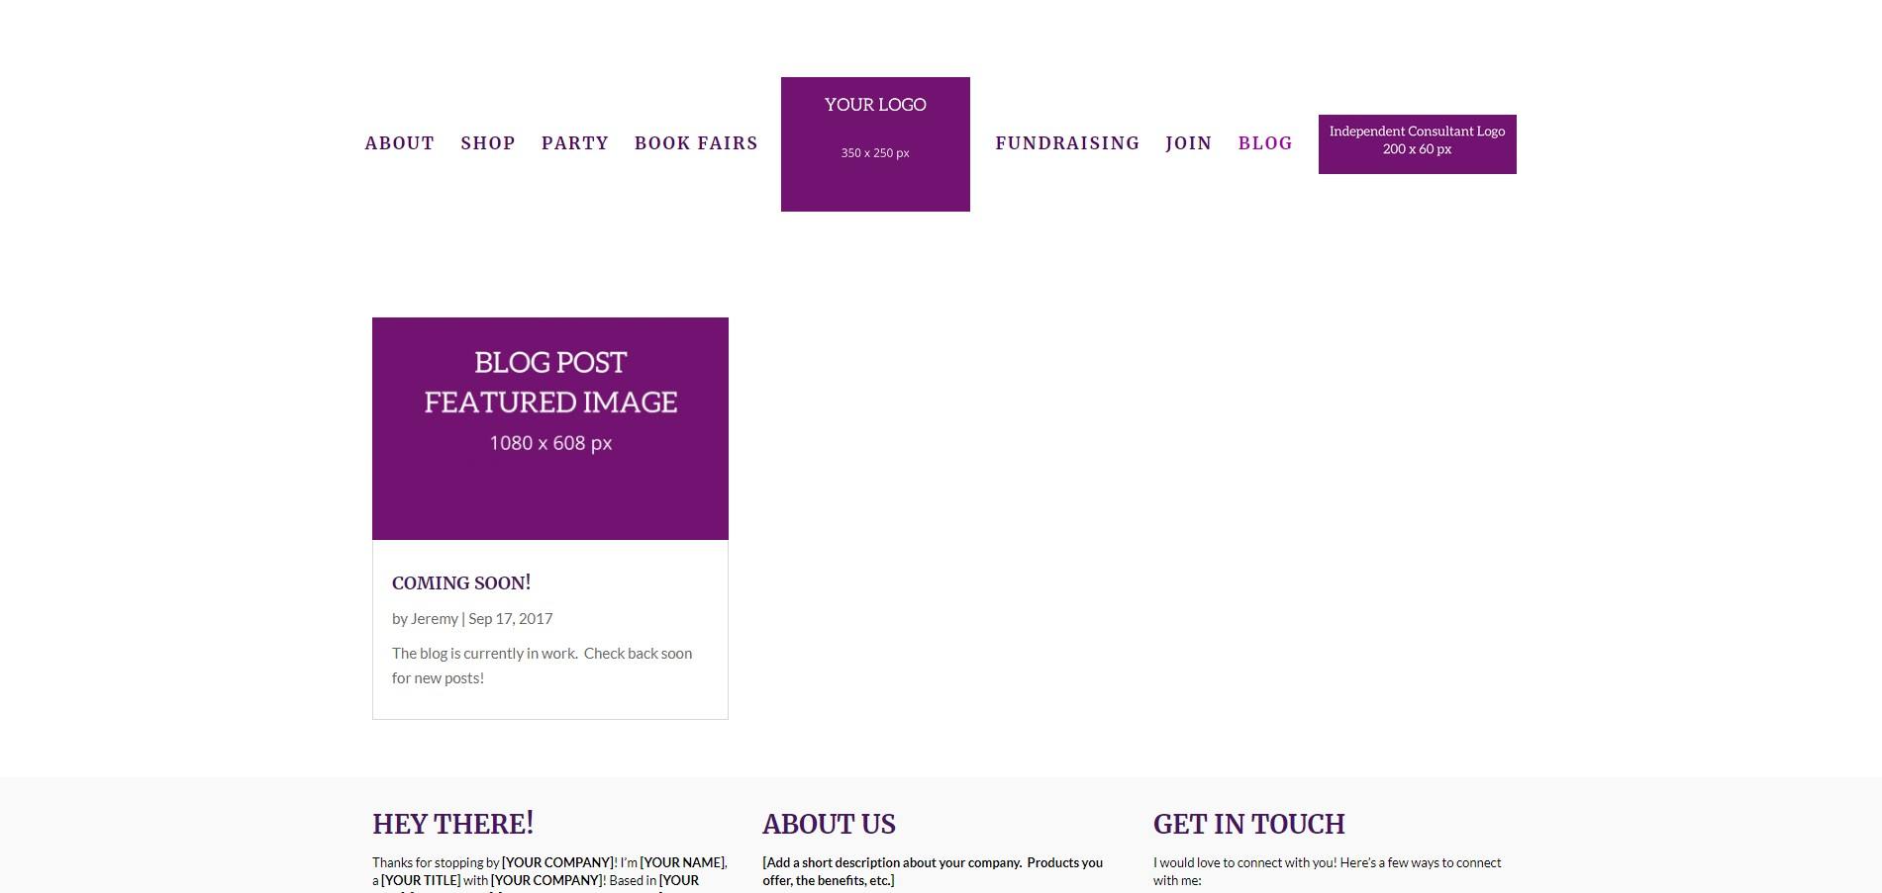
Task: Click the Independent Consultant Logo banner
Action: (x=1417, y=144)
